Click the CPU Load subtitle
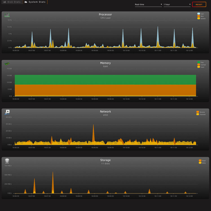Screen dimensions: 211x211 [105, 18]
